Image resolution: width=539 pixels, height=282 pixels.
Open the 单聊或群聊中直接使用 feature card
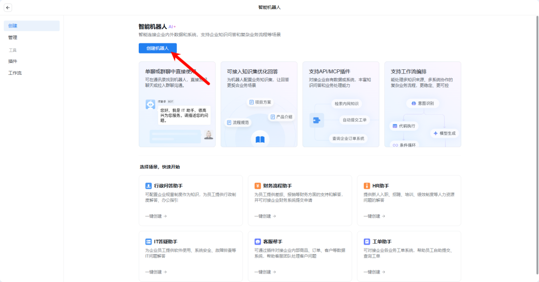[x=177, y=104]
